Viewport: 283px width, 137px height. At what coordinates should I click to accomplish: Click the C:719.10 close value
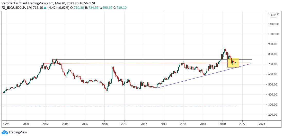(120, 8)
